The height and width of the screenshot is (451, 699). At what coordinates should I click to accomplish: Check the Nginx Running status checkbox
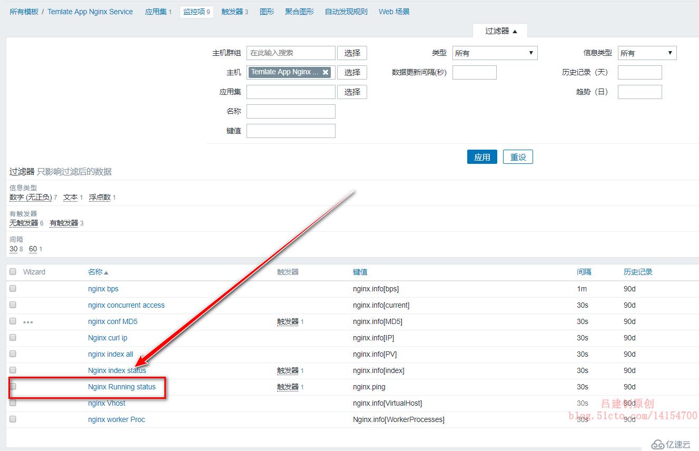click(x=13, y=386)
